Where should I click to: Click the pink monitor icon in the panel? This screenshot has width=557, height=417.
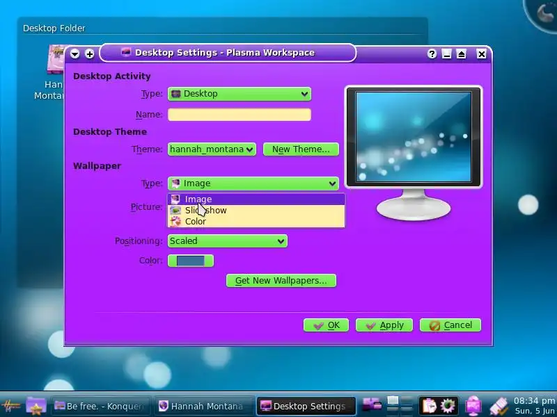[473, 406]
